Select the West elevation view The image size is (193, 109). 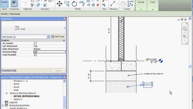tap(16, 90)
